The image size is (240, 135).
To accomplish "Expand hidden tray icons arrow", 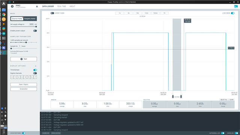I will coord(4,123).
